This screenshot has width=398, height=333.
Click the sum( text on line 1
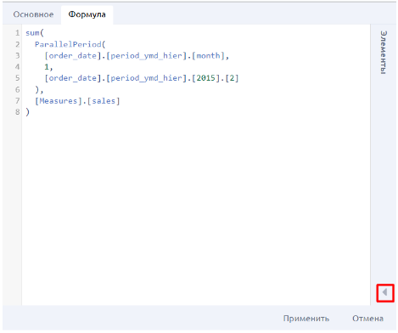[35, 33]
